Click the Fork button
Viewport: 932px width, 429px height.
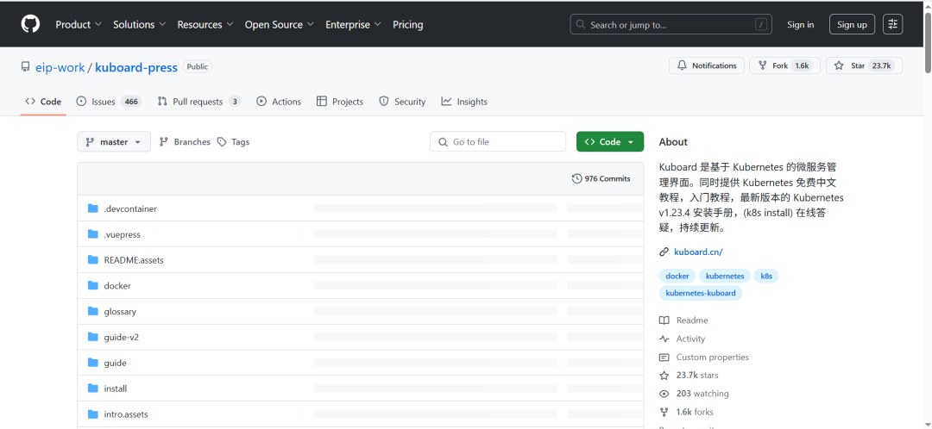coord(785,65)
